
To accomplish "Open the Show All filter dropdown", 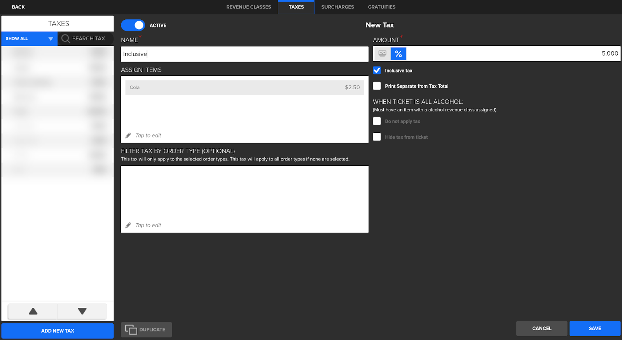I will click(x=29, y=39).
